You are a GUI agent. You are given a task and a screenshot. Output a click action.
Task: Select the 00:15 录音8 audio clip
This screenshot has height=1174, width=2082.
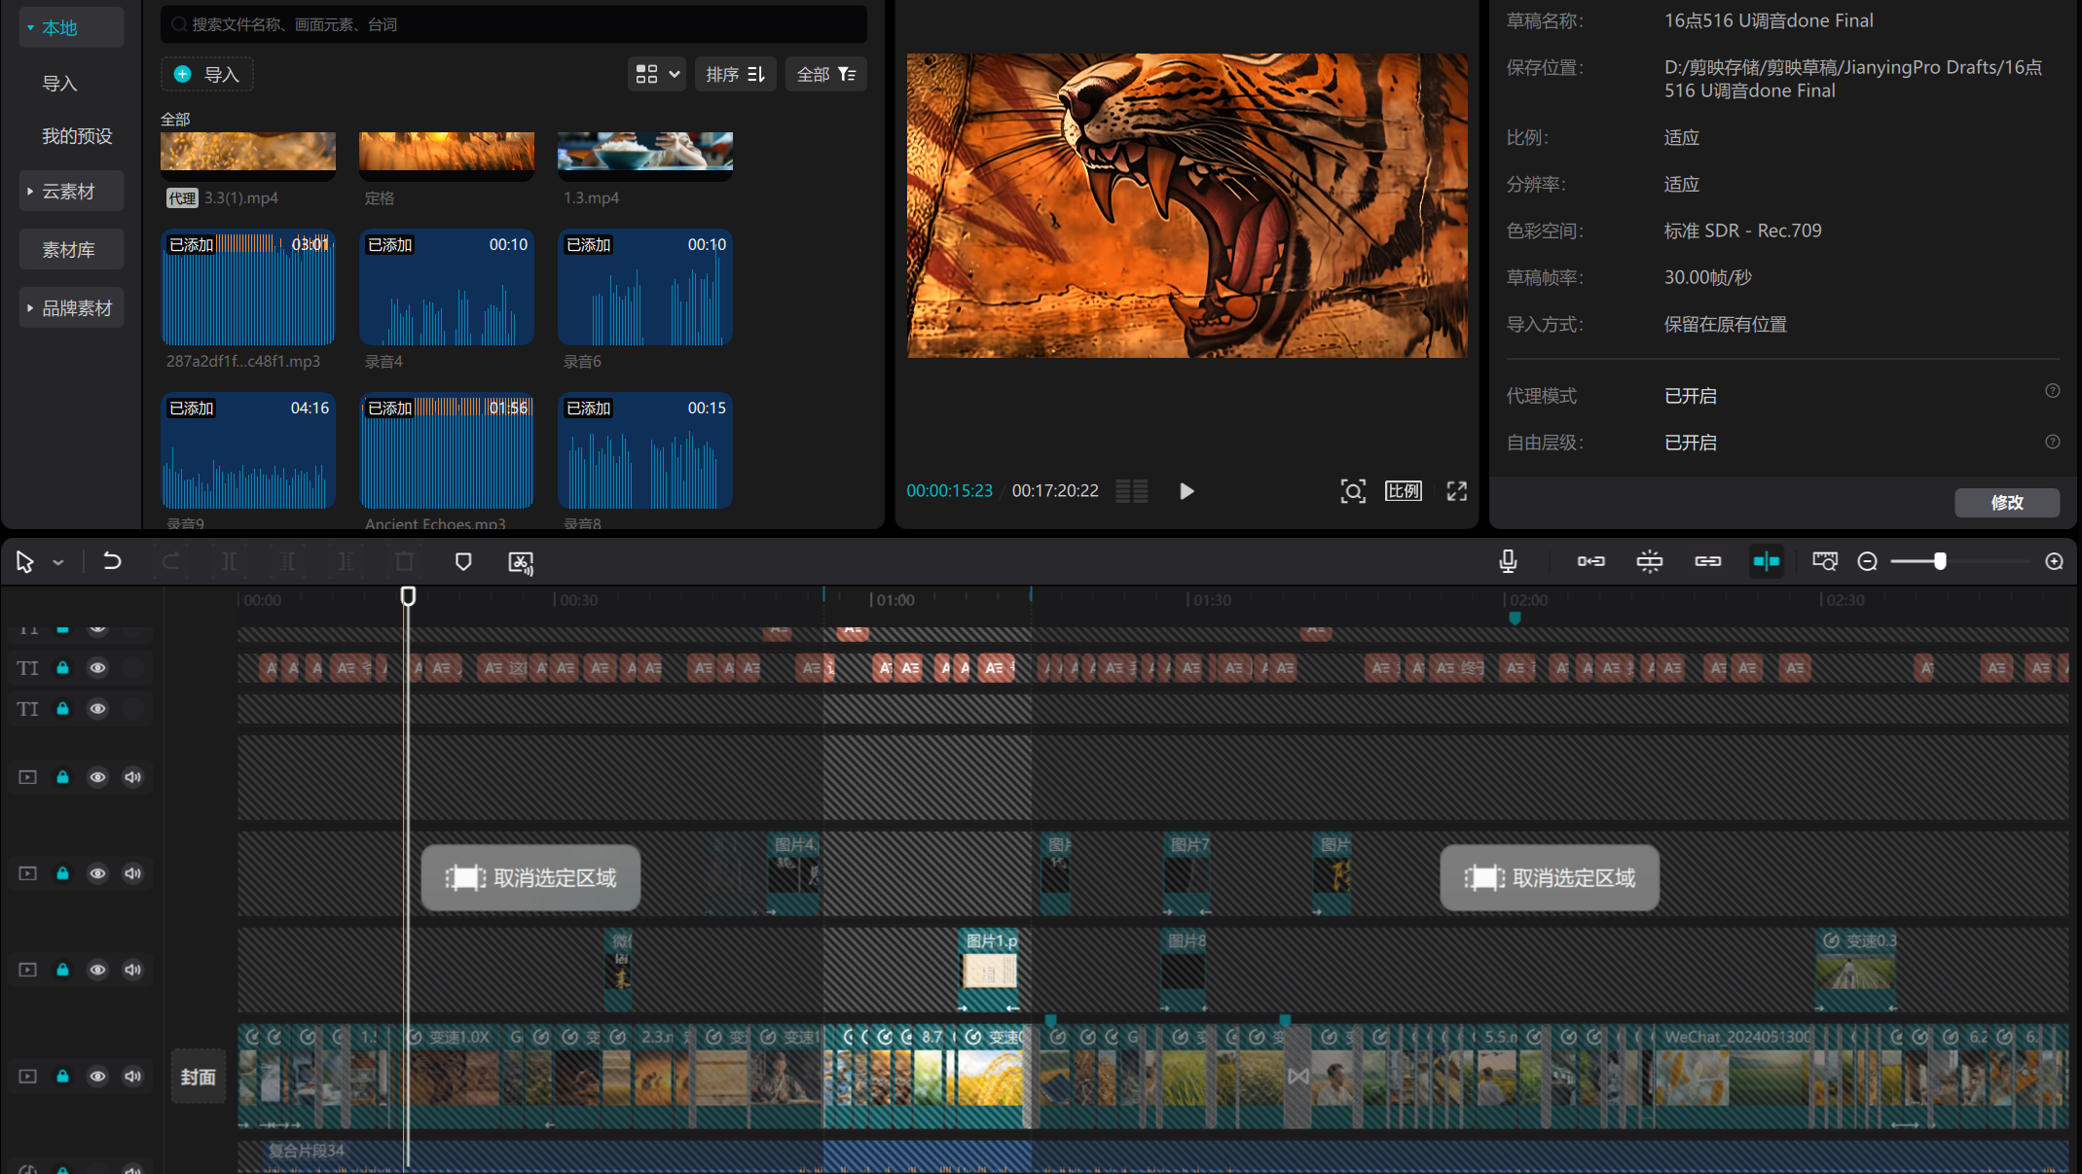pos(645,451)
